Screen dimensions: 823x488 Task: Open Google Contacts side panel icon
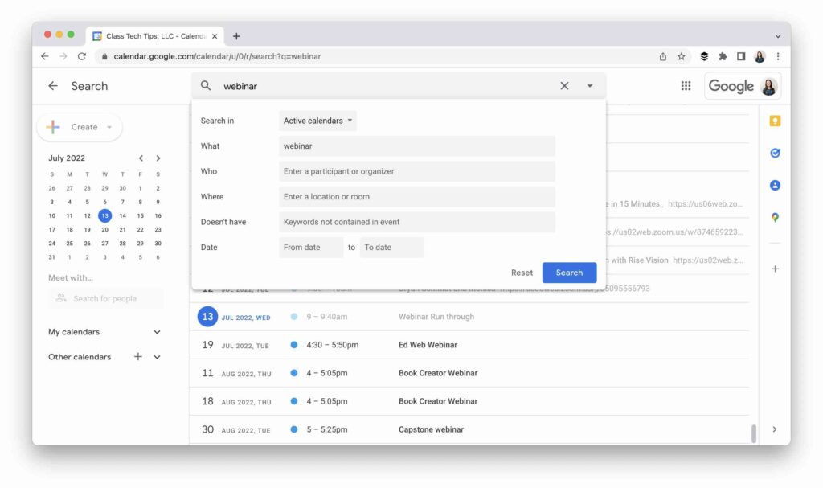(x=775, y=185)
